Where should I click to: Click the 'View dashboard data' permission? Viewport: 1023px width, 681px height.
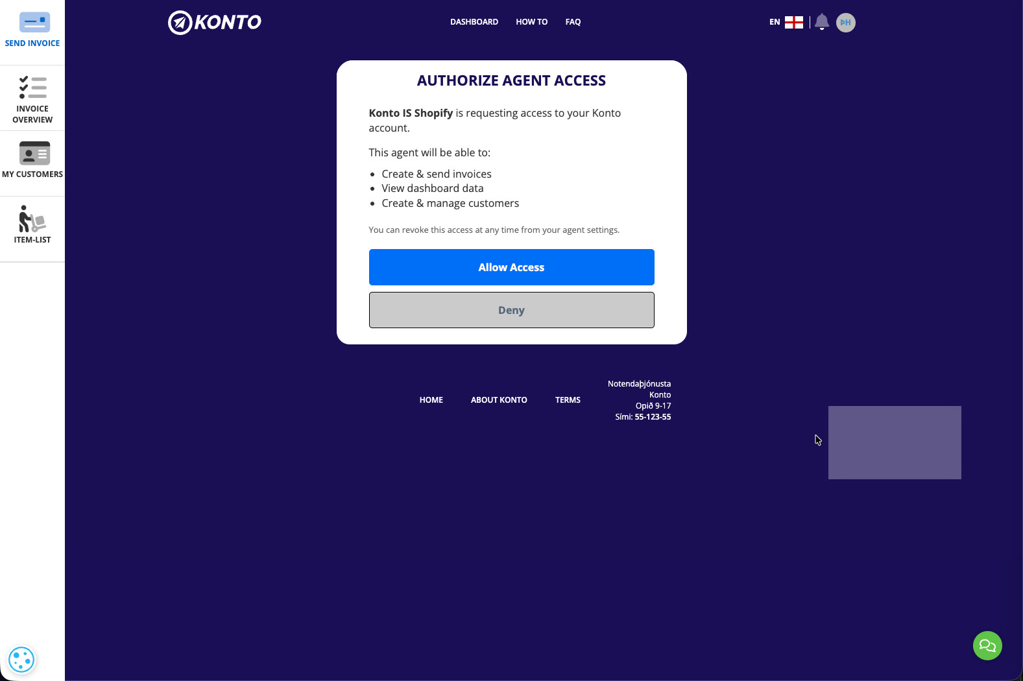(x=433, y=188)
